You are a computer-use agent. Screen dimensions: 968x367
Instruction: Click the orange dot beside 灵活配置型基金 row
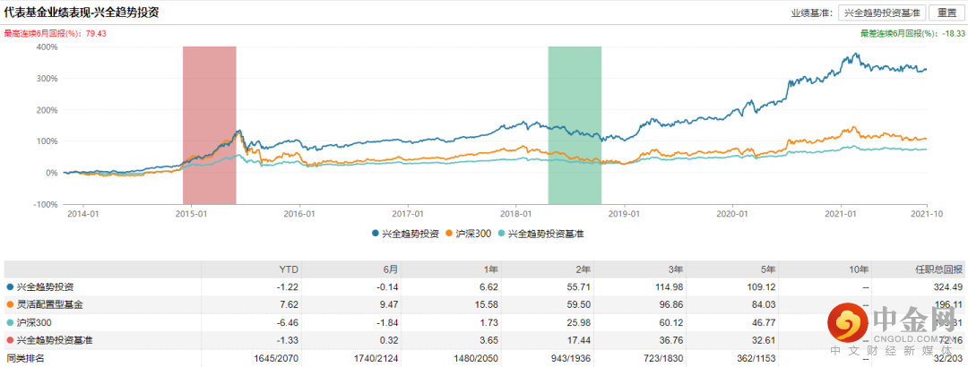point(9,305)
